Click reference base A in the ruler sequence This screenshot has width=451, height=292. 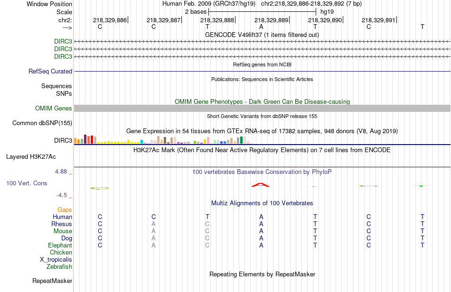(261, 27)
